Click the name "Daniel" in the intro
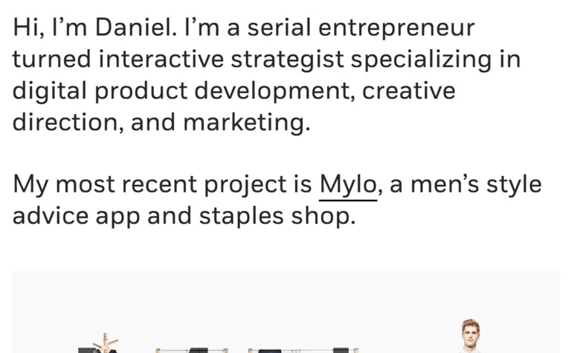 (x=133, y=28)
